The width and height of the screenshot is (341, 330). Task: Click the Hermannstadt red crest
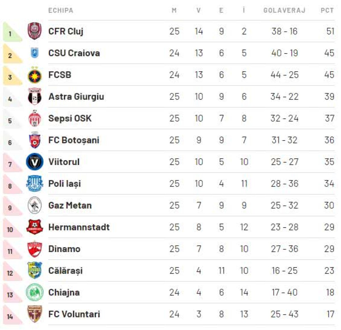click(x=35, y=227)
